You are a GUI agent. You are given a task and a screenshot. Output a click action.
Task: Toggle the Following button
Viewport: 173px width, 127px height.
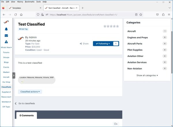pos(103,44)
